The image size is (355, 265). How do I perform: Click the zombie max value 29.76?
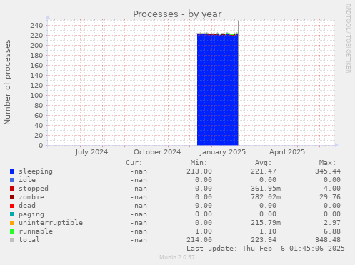tap(330, 197)
